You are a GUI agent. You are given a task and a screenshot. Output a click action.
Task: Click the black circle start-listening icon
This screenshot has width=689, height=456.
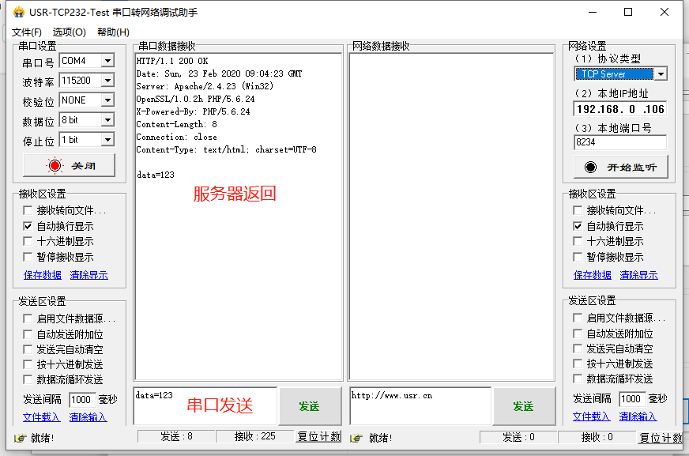(590, 167)
